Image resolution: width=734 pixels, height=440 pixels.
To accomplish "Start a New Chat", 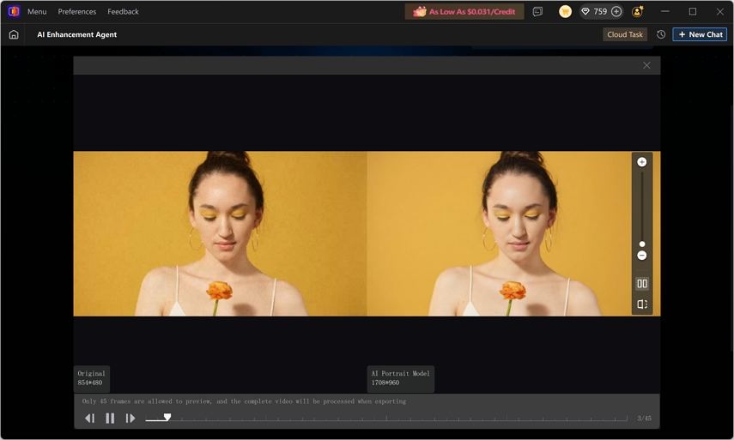I will click(x=700, y=34).
